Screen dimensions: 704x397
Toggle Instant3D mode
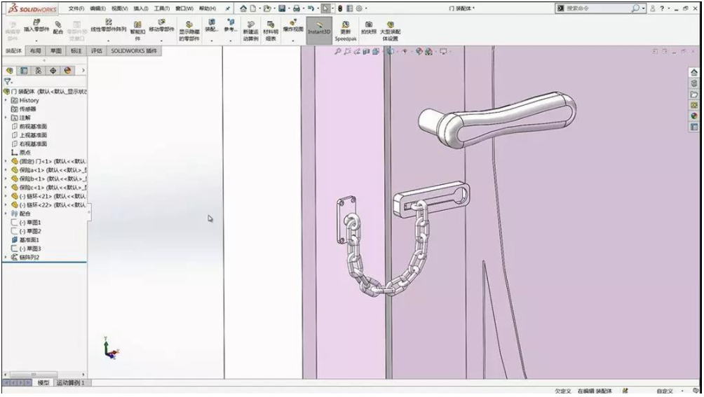click(319, 31)
